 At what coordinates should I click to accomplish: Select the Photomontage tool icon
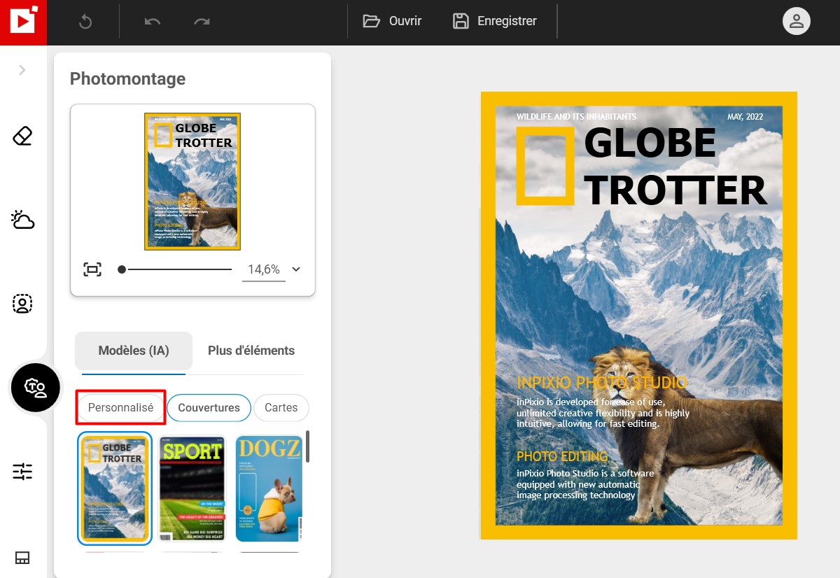point(36,388)
